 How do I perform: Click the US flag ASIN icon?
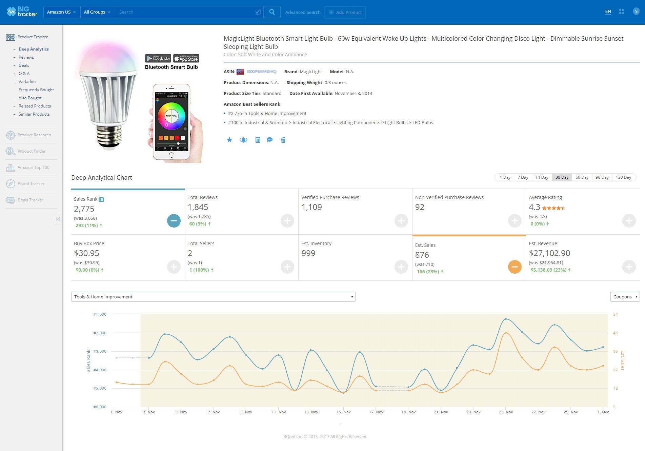point(240,72)
